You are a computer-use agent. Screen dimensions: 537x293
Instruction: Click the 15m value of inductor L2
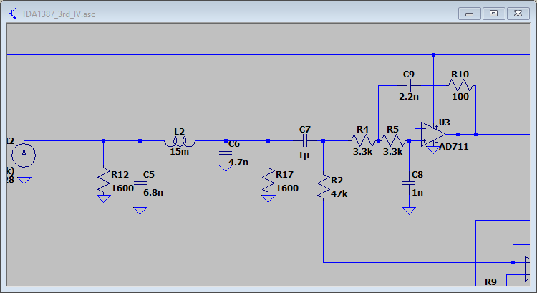[180, 151]
